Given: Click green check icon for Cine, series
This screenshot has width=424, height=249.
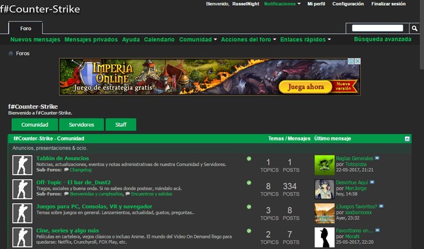Looking at the screenshot, I should click(249, 231).
